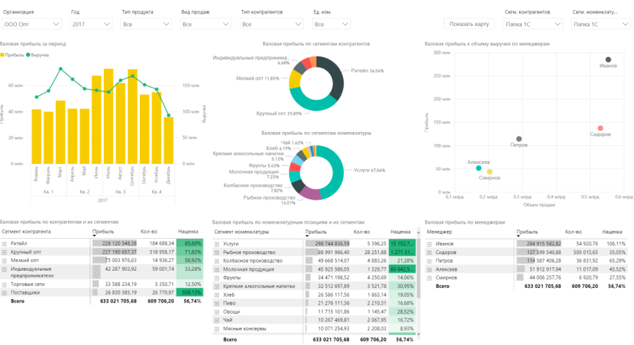Viewport: 634px width, 345px height.
Task: Click the plus icon beside Пиво row
Action: (x=217, y=303)
